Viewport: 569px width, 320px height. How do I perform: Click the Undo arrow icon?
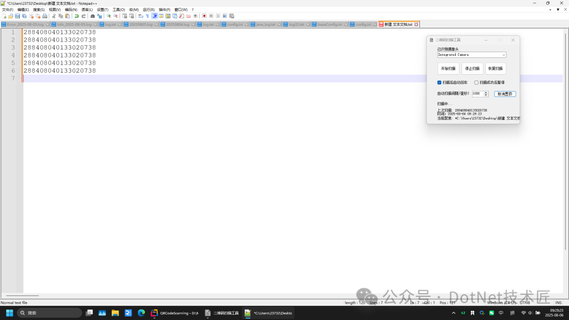[77, 16]
